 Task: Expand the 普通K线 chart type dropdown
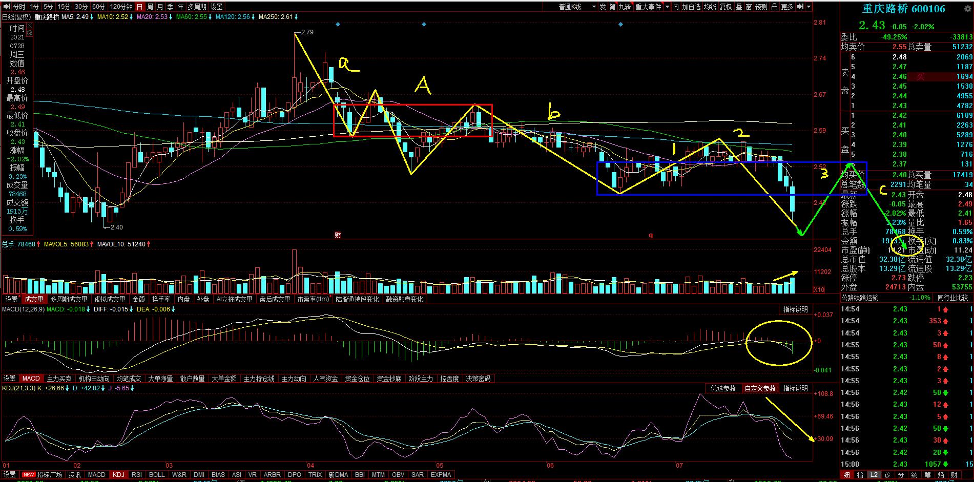coord(594,7)
